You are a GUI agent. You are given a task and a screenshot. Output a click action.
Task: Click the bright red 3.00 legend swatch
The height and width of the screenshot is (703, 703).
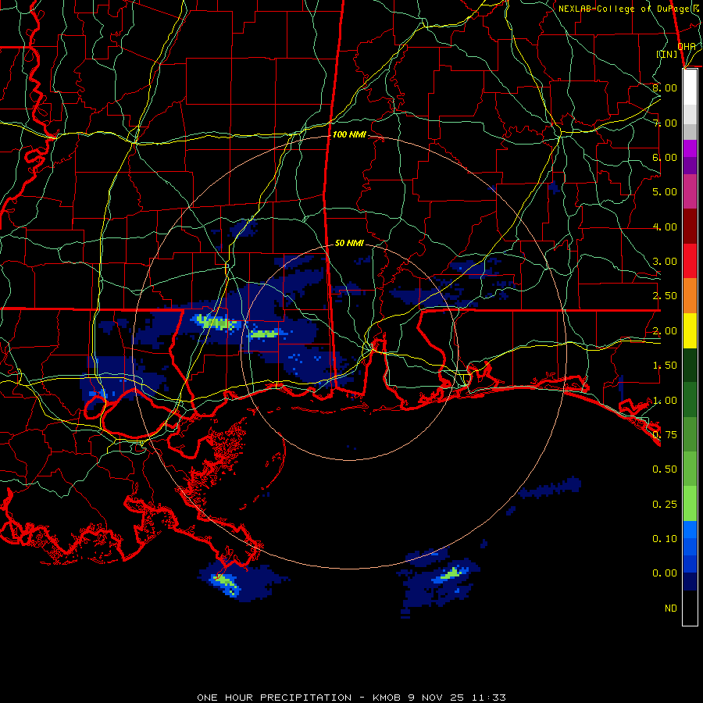tap(690, 261)
